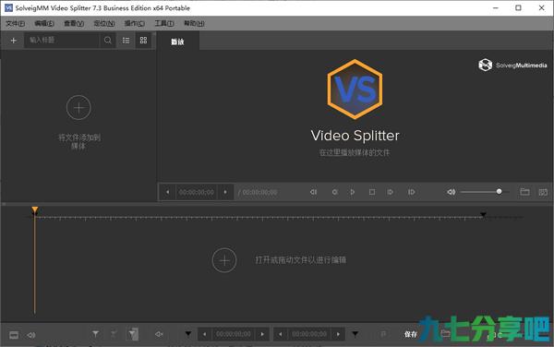
Task: Click the open-file circle in timeline area
Action: click(224, 260)
